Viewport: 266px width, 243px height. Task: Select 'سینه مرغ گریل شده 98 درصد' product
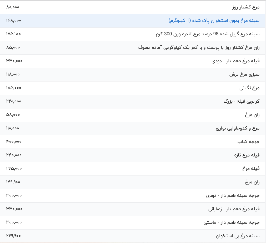[x=207, y=34]
